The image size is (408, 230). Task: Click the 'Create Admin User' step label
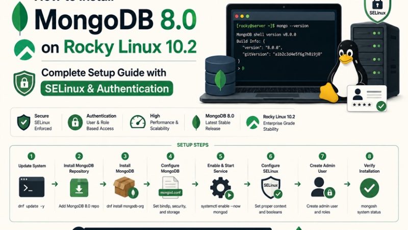pyautogui.click(x=322, y=169)
